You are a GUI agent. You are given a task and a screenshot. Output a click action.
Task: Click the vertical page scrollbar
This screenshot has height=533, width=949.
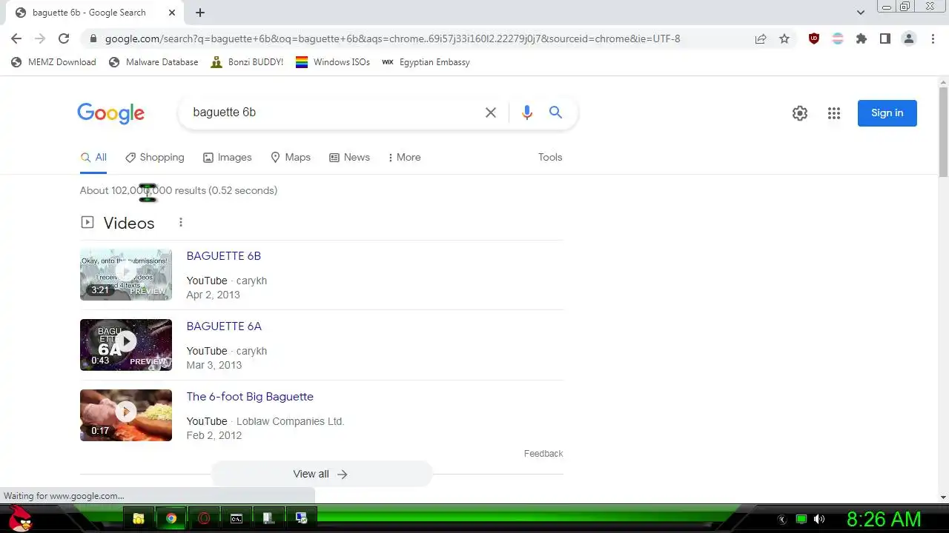point(943,132)
